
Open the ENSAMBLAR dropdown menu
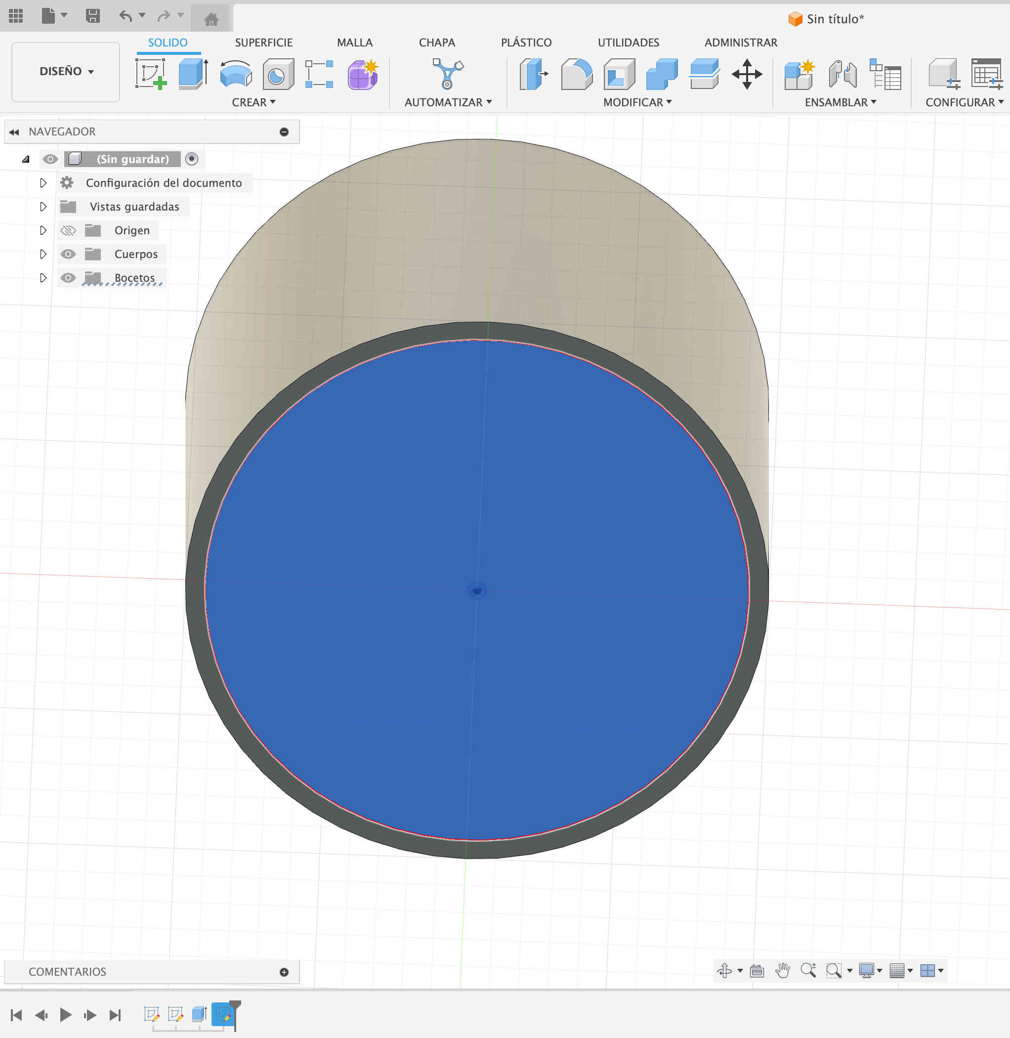840,102
